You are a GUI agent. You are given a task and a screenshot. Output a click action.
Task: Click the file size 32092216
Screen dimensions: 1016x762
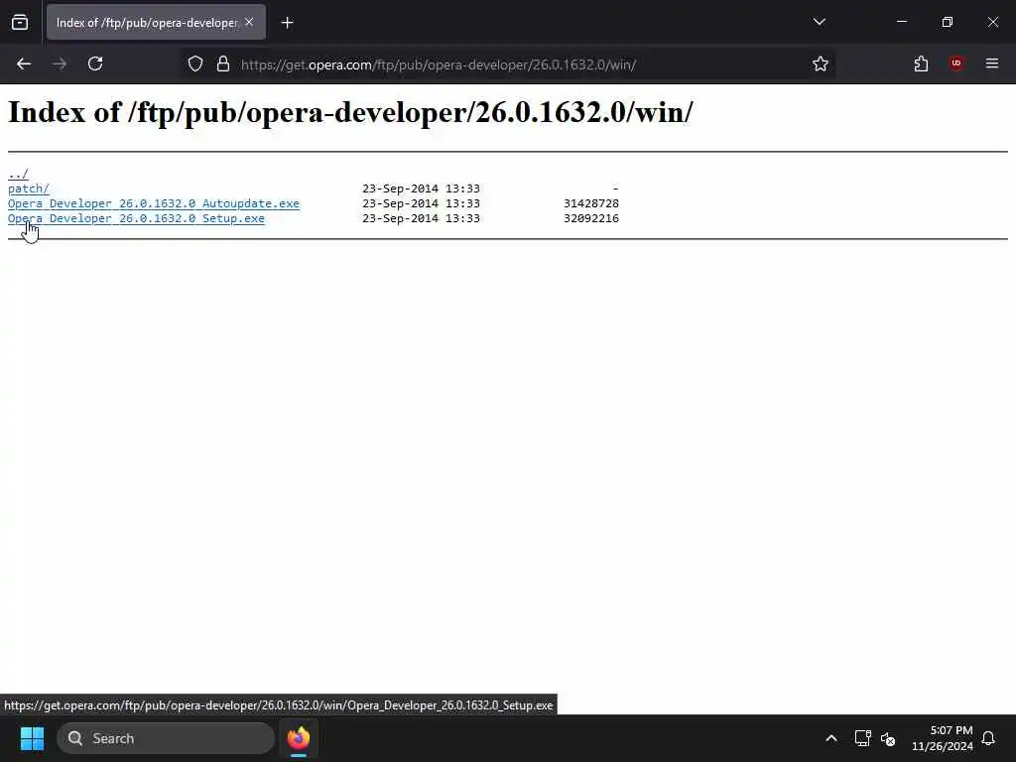tap(591, 218)
